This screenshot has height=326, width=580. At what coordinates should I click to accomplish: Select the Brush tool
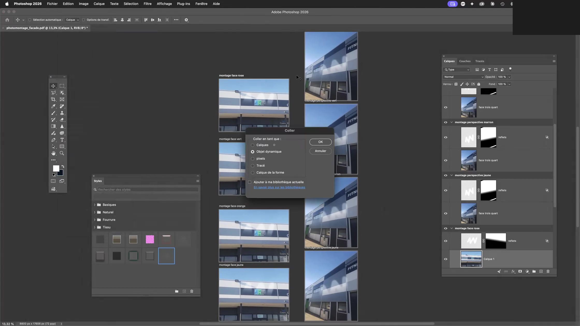[x=53, y=113]
